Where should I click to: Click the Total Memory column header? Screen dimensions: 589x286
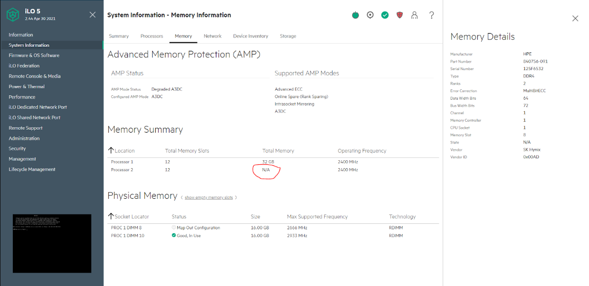278,151
